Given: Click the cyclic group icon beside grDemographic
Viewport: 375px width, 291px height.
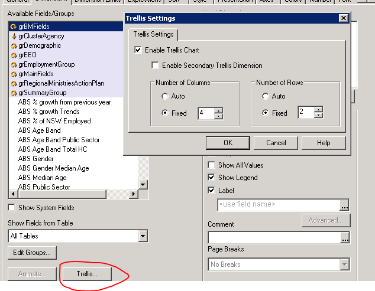Looking at the screenshot, I should click(14, 45).
